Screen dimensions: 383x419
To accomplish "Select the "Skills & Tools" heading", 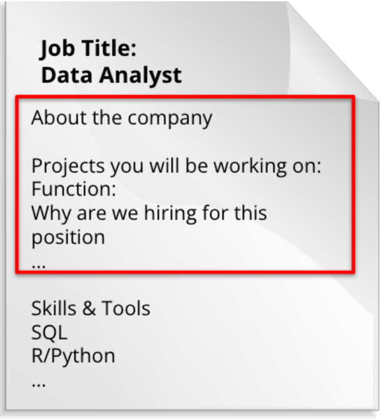I will coord(91,309).
